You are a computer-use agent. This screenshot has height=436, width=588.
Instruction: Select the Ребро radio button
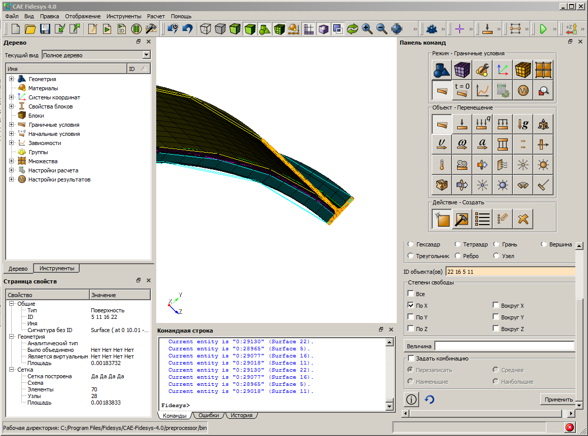click(x=458, y=256)
